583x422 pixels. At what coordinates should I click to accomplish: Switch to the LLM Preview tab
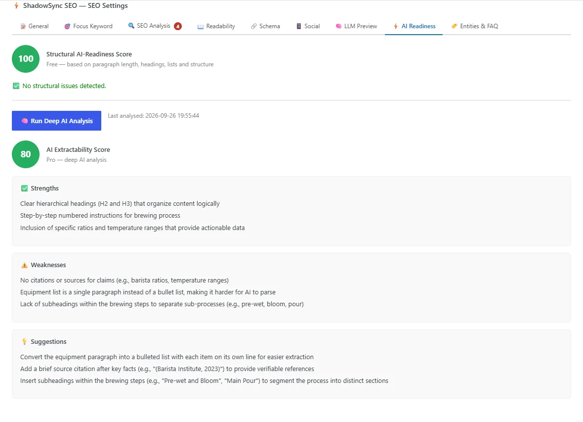[356, 26]
